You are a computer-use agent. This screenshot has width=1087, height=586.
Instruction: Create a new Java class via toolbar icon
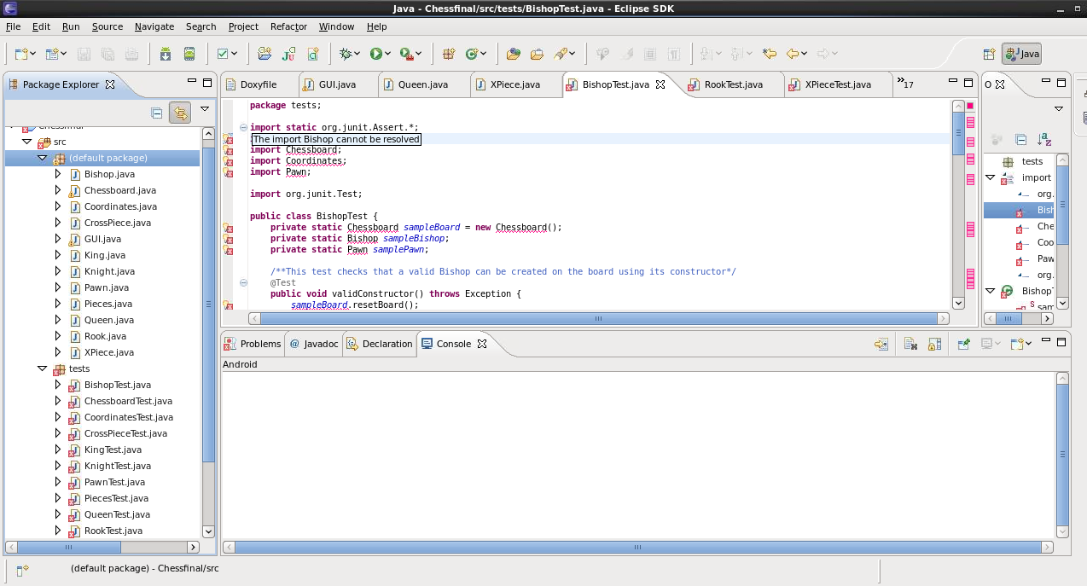click(311, 53)
